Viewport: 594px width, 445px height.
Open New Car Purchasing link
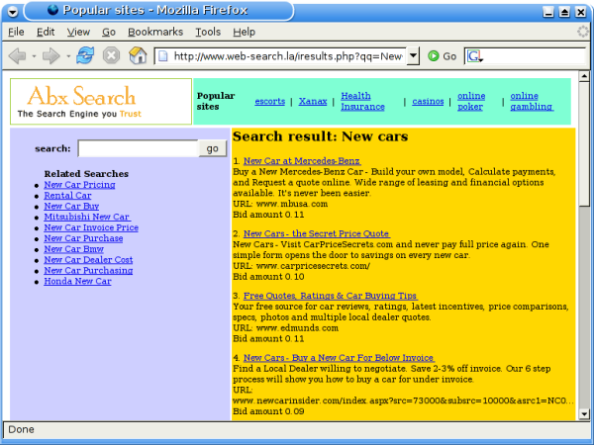[88, 271]
